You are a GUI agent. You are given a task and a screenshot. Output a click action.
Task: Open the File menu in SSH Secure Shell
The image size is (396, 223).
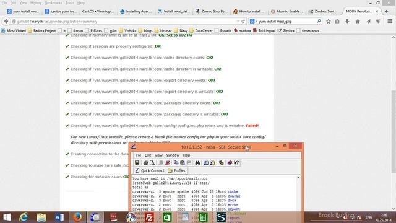point(139,155)
